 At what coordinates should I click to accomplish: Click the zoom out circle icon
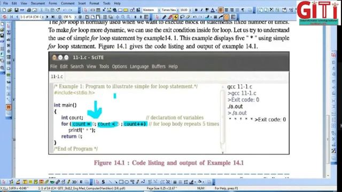point(60,17)
